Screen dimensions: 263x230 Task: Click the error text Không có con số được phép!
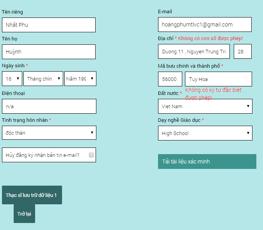click(210, 38)
